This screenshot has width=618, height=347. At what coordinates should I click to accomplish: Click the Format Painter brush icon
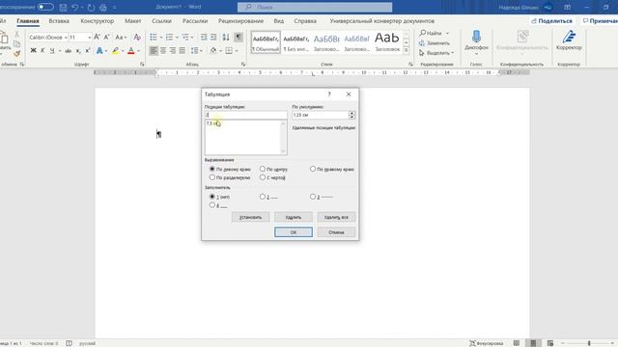click(x=16, y=53)
